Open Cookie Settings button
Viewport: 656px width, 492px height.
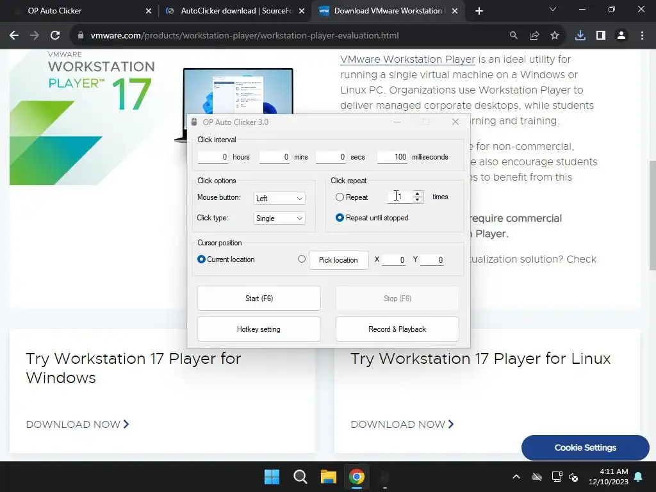(x=586, y=448)
